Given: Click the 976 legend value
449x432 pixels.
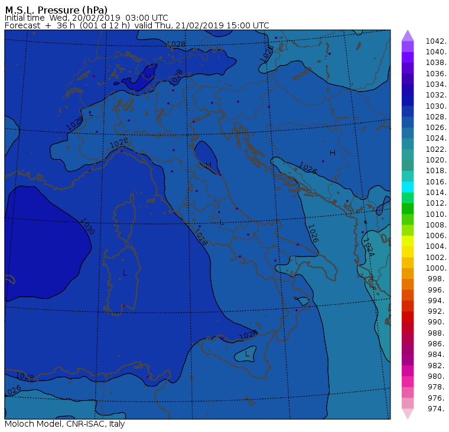Looking at the screenshot, I should 437,398.
